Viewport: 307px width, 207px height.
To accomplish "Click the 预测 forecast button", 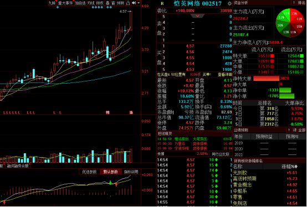I will pyautogui.click(x=120, y=3).
